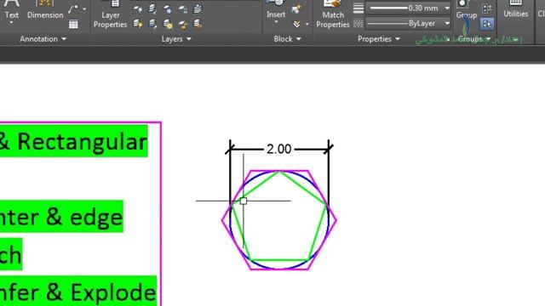Expand the Annotation panel

[x=43, y=39]
